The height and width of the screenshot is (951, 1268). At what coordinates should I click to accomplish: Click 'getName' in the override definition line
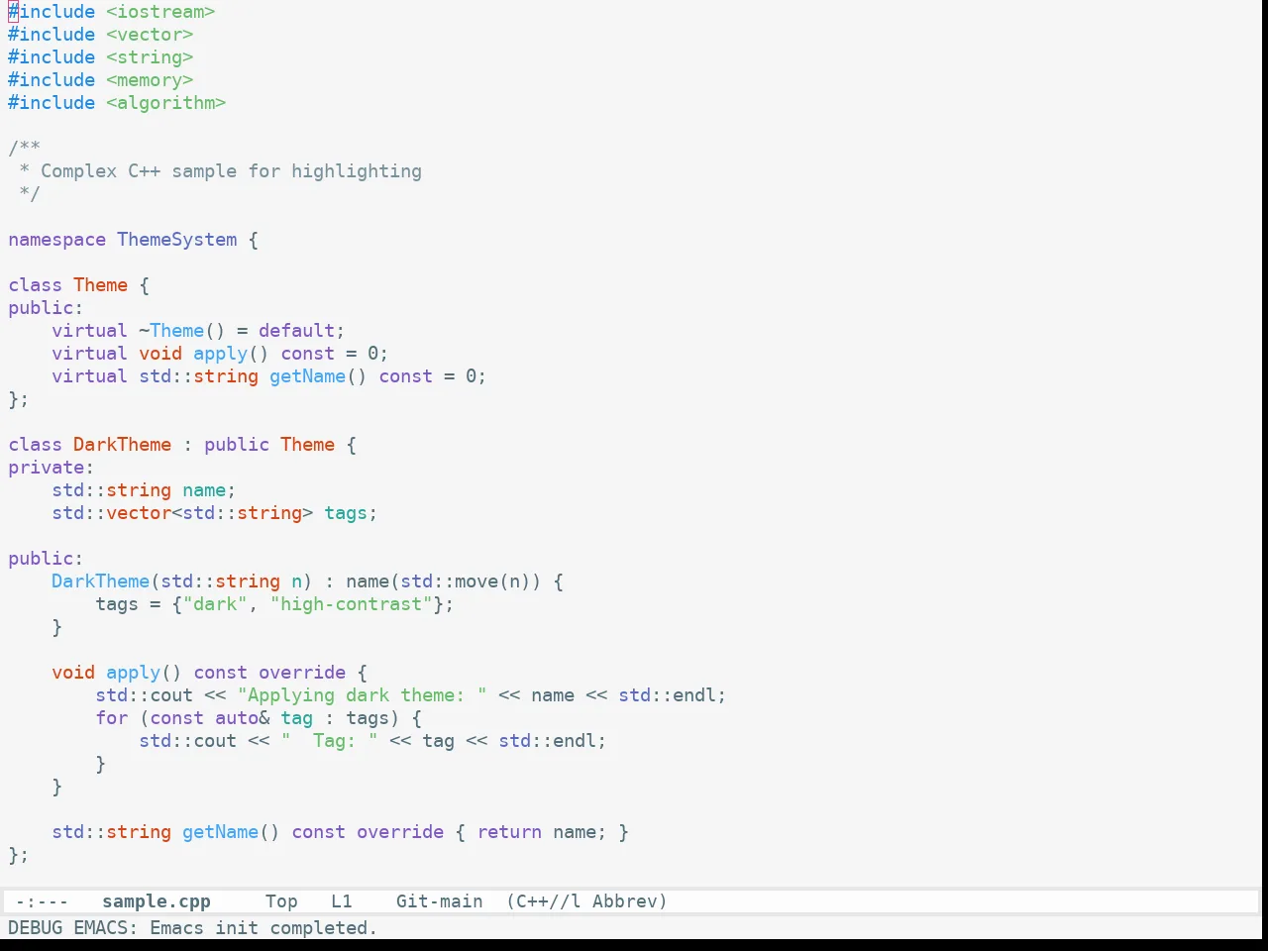coord(221,832)
